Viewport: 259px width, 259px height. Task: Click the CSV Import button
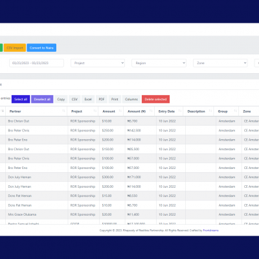(15, 48)
